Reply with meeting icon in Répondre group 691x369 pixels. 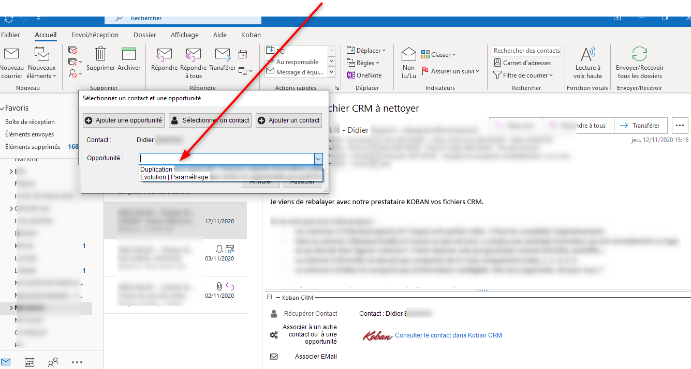[x=243, y=54]
